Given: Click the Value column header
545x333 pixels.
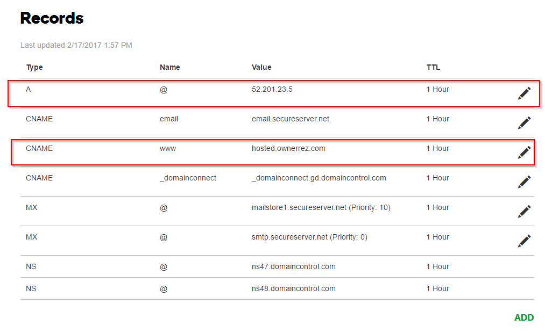Looking at the screenshot, I should coord(261,67).
